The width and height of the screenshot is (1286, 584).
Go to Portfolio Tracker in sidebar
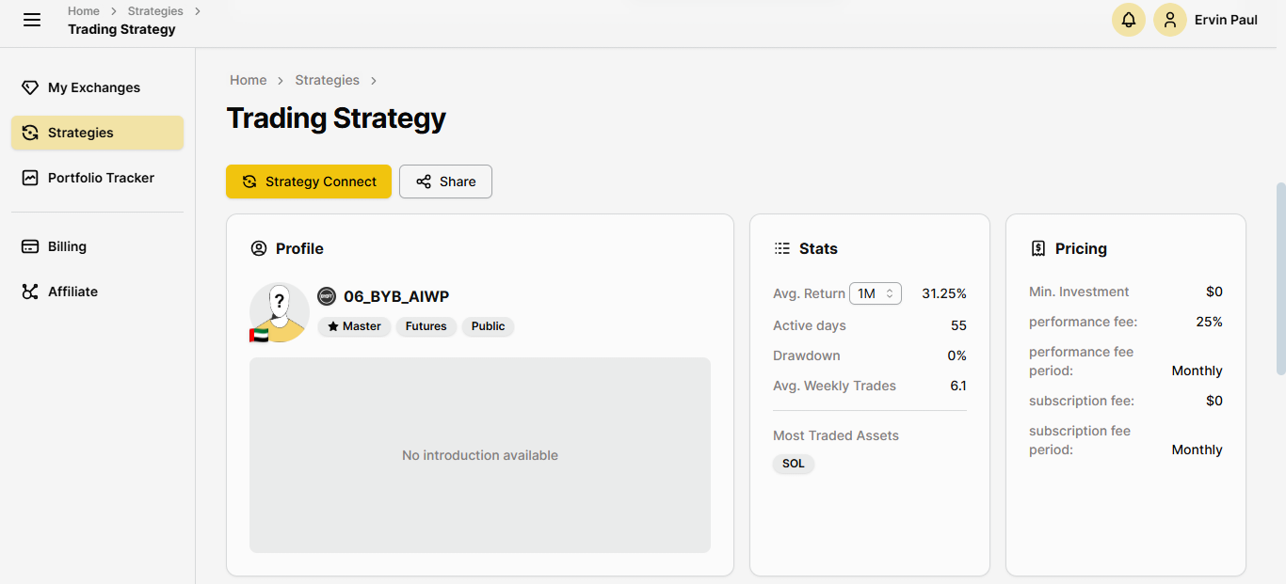101,178
